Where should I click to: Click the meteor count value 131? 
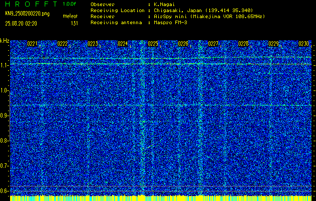(74, 24)
